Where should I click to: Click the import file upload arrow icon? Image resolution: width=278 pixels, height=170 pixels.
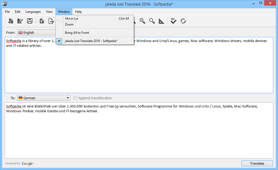click(x=42, y=21)
